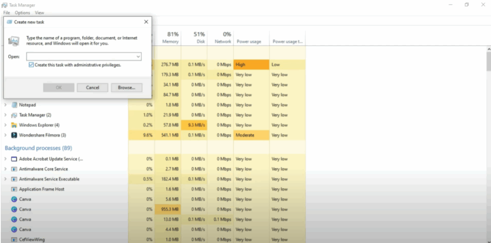Click the Notepad process icon
Viewport: 491px width, 243px height.
click(x=14, y=105)
